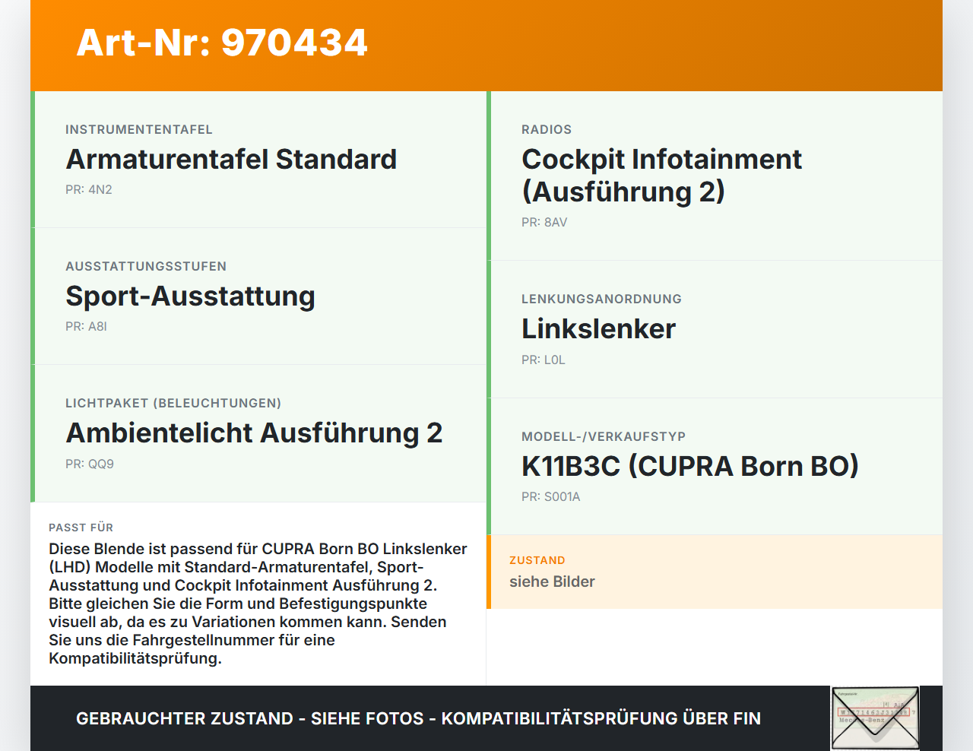Image resolution: width=973 pixels, height=751 pixels.
Task: Click the PR code S001A
Action: click(x=550, y=496)
